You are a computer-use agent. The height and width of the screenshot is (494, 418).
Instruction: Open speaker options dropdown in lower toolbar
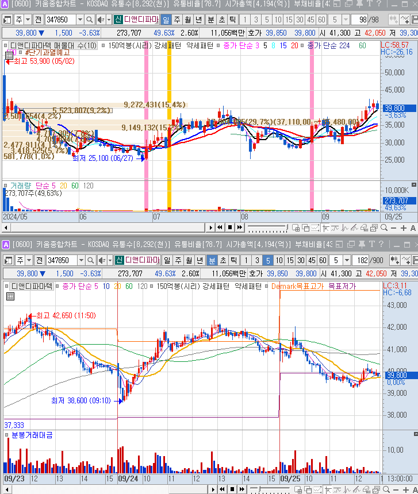pos(110,261)
